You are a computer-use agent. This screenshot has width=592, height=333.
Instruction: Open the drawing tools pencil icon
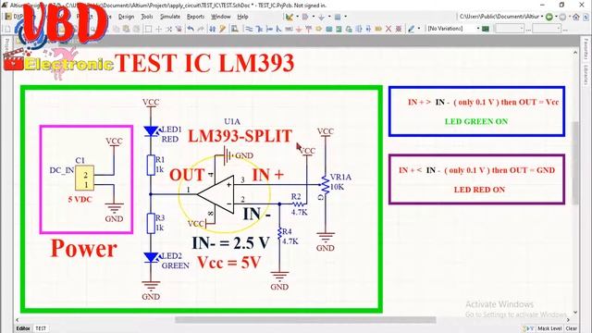click(x=411, y=29)
